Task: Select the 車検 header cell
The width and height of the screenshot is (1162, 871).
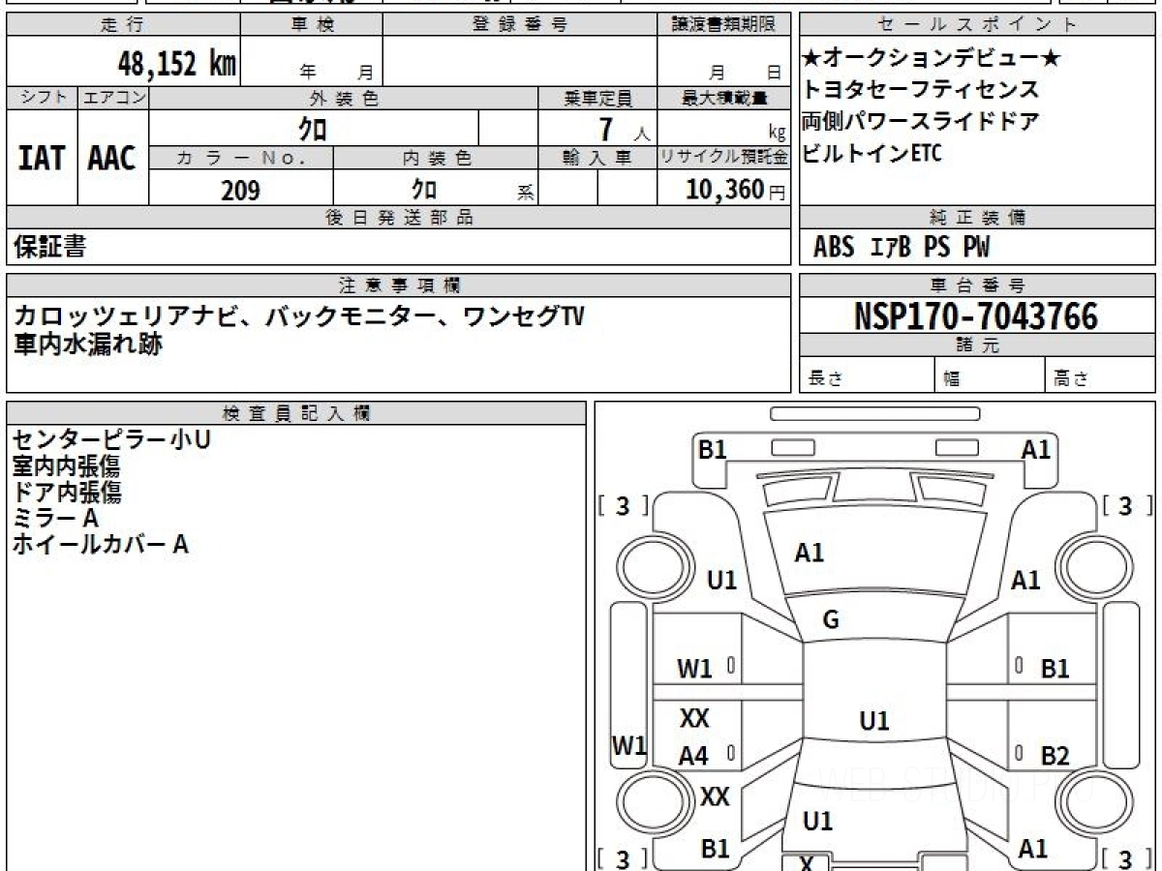Action: pos(312,25)
